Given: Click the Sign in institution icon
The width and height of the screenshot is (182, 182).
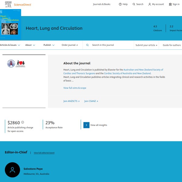Looking at the screenshot, I should click(170, 4).
